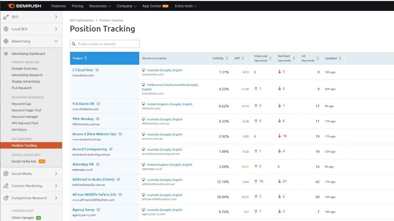Open Keyword Gap in sidebar

21,104
